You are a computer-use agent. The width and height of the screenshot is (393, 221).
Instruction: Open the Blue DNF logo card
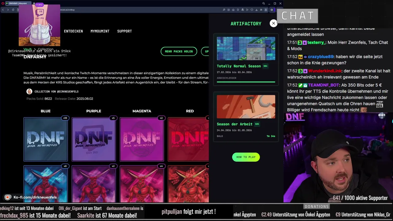pyautogui.click(x=45, y=139)
